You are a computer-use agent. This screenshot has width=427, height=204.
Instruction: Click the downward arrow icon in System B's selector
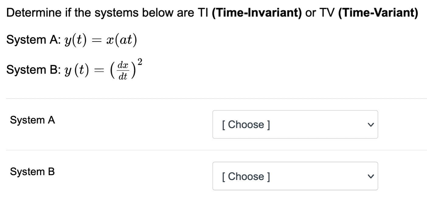[x=370, y=176]
